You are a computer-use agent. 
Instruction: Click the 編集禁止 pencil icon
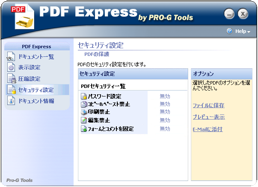(x=84, y=120)
